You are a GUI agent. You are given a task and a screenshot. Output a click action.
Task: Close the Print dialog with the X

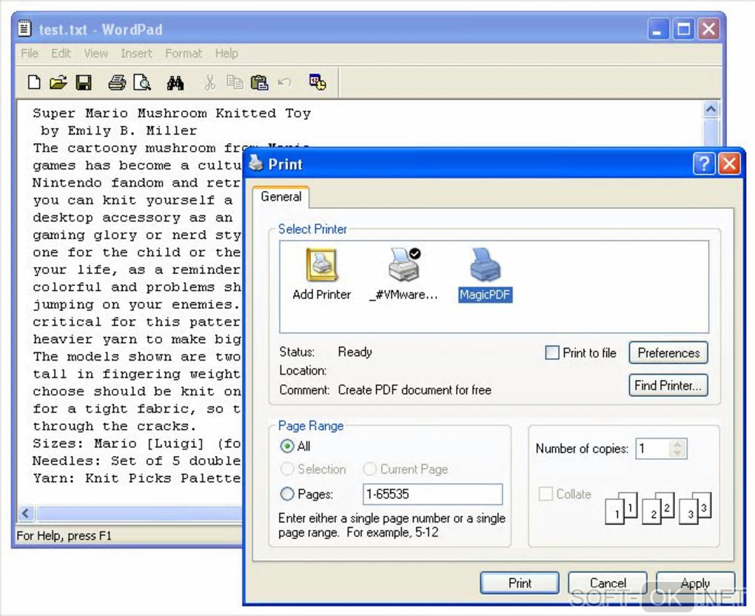click(729, 164)
